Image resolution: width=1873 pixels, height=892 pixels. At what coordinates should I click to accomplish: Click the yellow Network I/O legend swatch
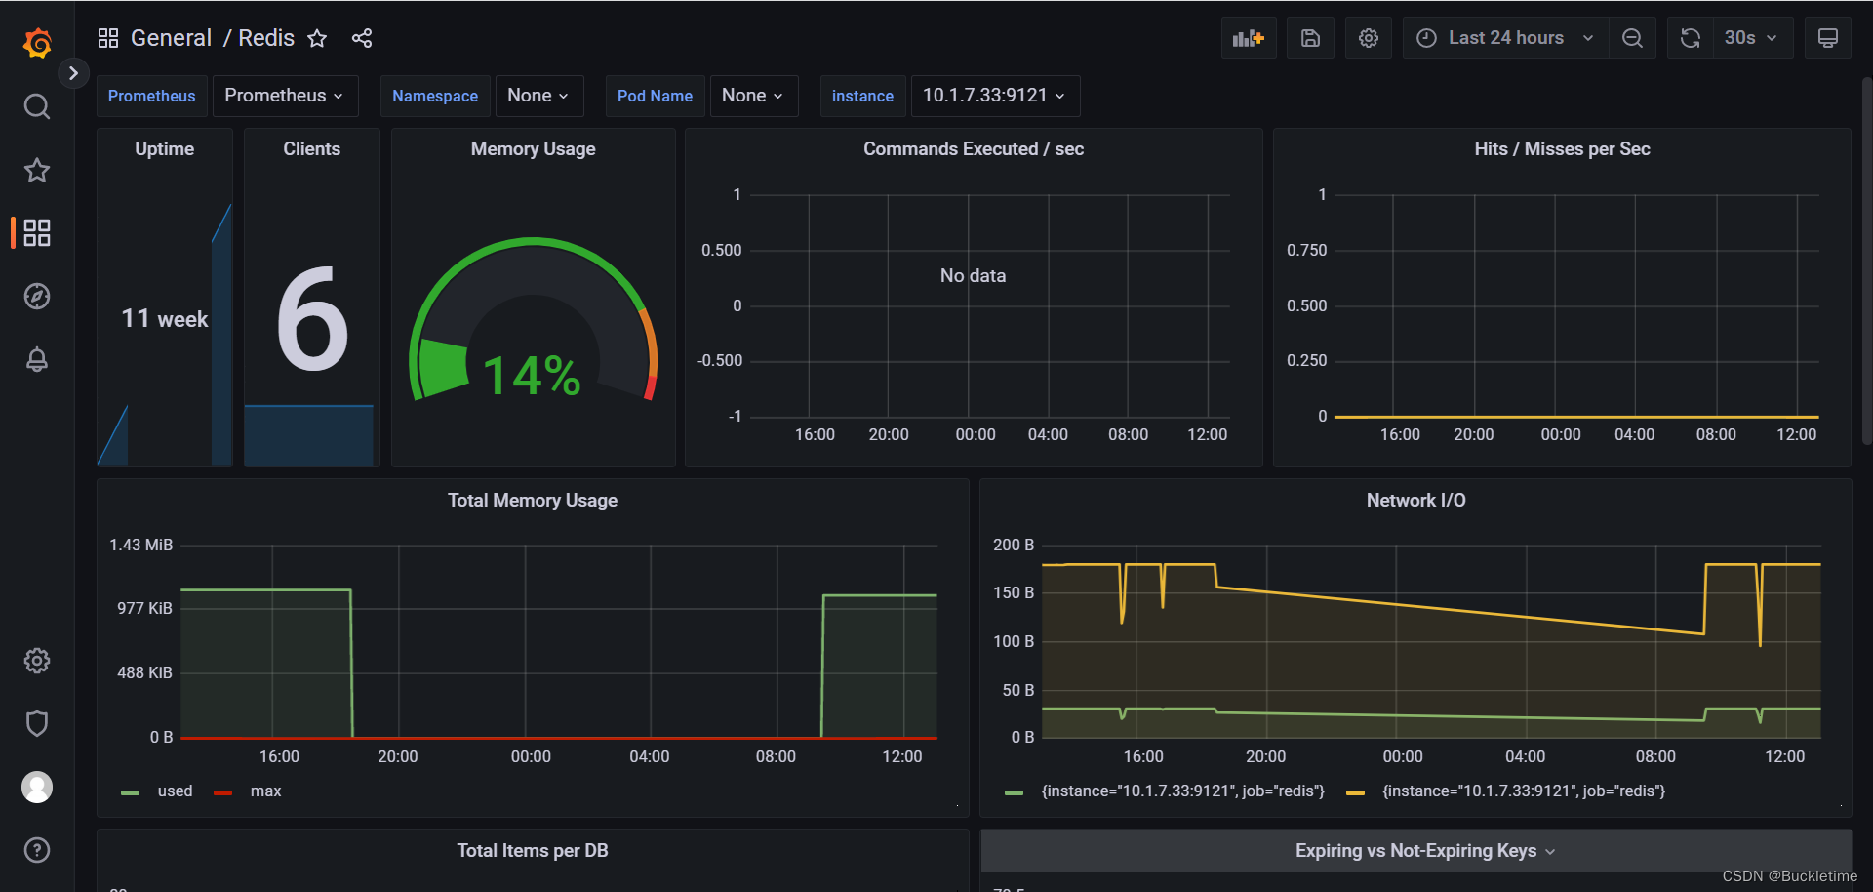(x=1355, y=792)
